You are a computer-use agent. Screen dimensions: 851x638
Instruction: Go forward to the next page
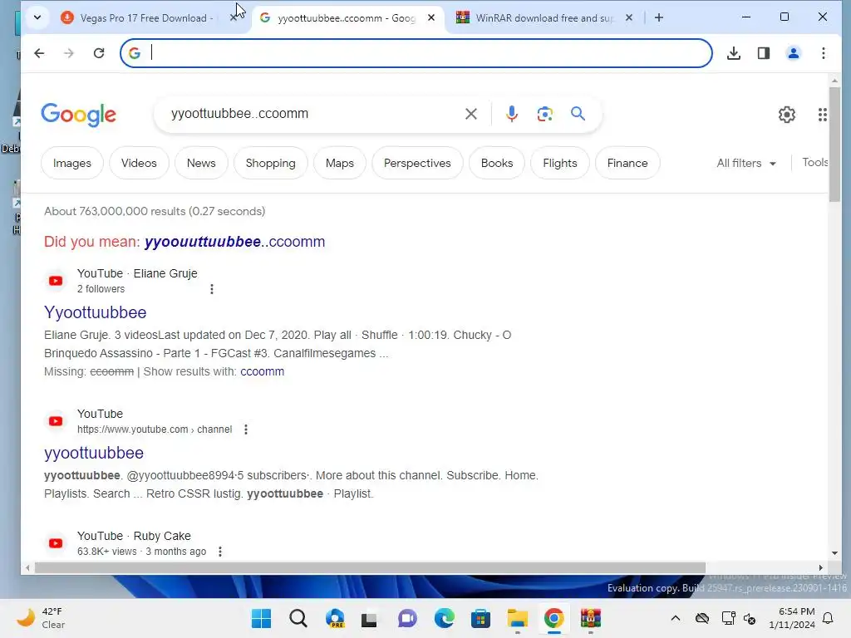(x=68, y=53)
